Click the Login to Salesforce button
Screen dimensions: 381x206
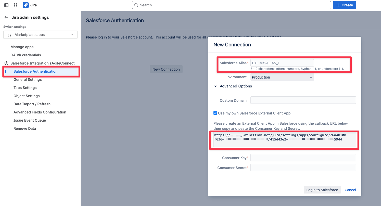[322, 190]
